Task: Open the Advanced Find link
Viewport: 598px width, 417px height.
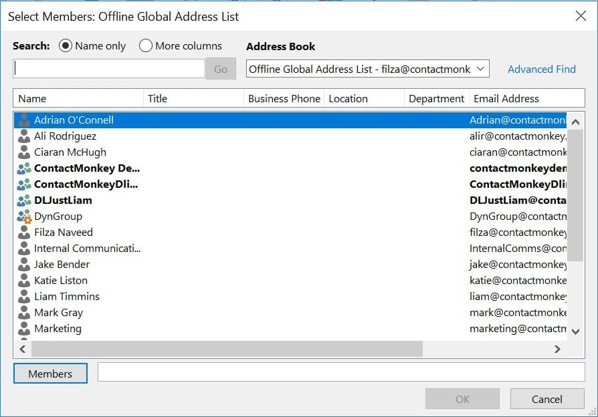Action: (541, 69)
